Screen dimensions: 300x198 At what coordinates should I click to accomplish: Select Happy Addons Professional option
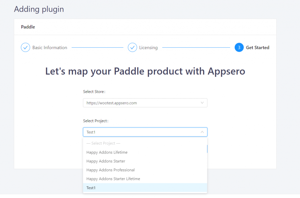pyautogui.click(x=145, y=170)
